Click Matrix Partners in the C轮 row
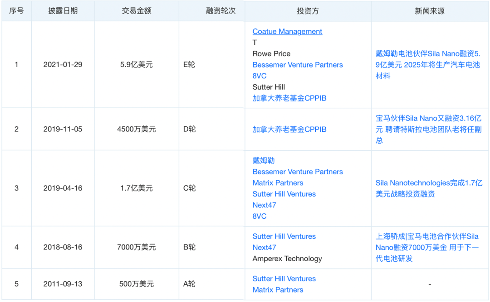 (x=278, y=183)
